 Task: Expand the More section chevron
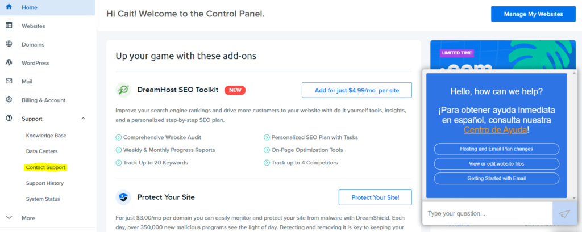(x=9, y=218)
